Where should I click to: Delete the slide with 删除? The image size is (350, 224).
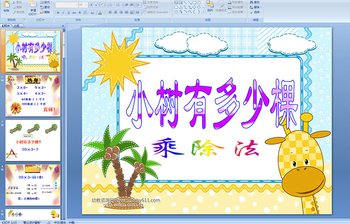pyautogui.click(x=45, y=12)
